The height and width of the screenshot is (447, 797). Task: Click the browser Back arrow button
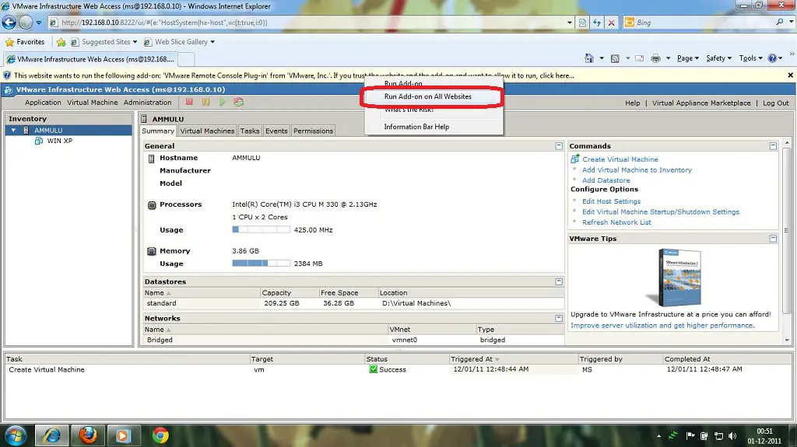pyautogui.click(x=9, y=23)
